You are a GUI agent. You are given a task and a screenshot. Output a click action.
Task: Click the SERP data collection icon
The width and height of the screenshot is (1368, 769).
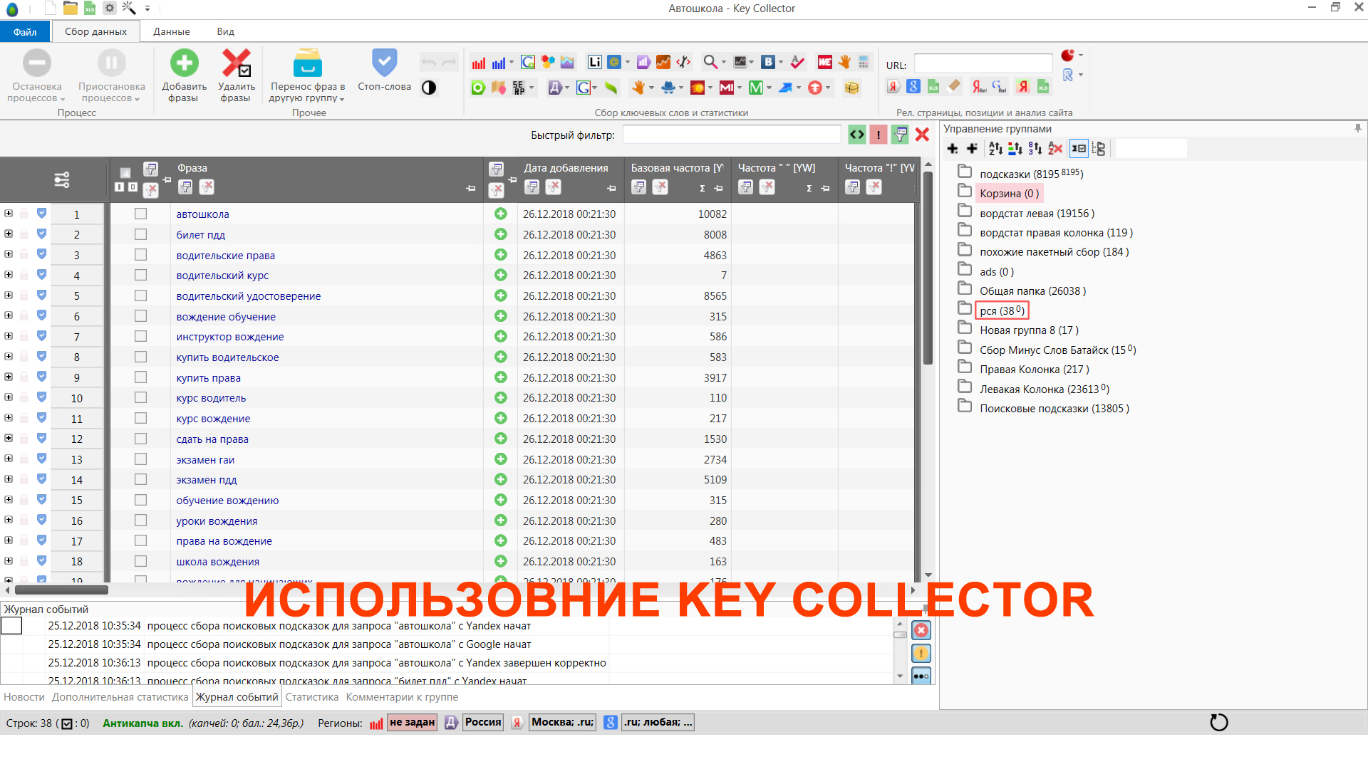(519, 88)
